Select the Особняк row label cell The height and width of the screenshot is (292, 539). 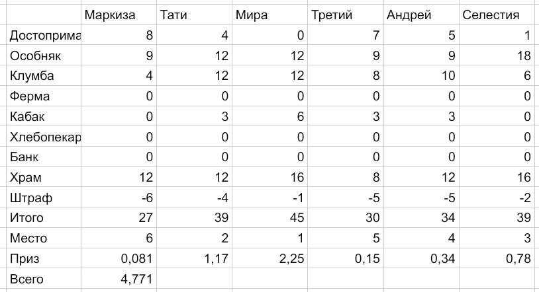44,55
